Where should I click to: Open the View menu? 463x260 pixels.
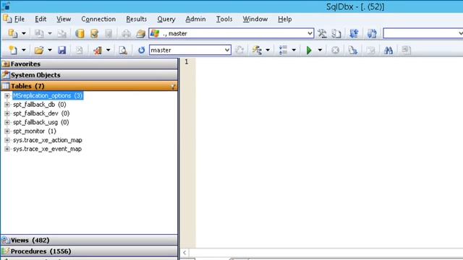(64, 19)
